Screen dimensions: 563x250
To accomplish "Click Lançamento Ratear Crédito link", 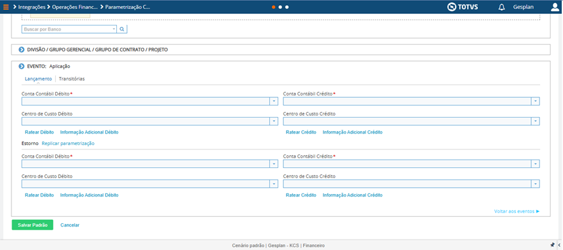I will point(301,132).
